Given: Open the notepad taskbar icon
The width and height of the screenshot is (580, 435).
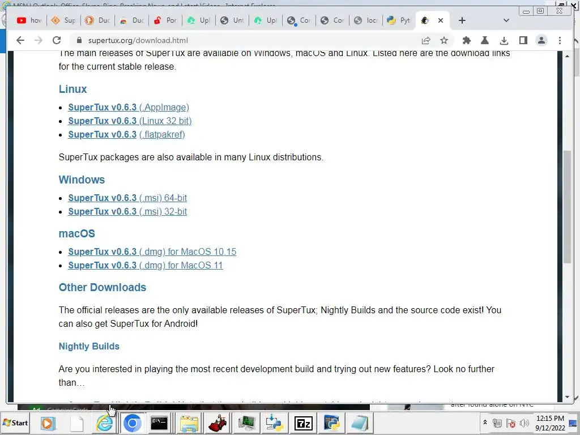Looking at the screenshot, I should coord(360,423).
